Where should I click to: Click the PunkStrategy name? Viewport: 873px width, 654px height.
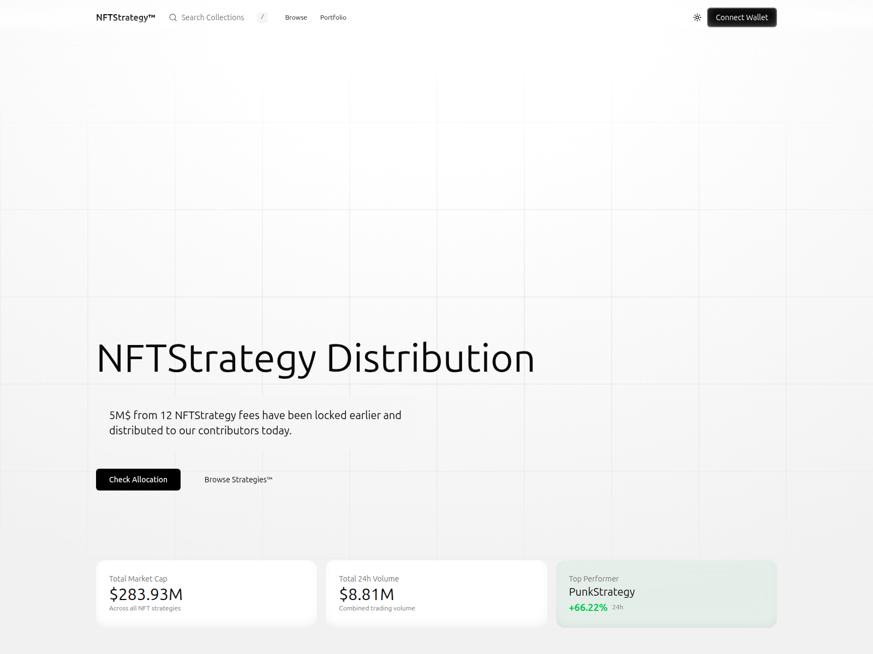click(601, 592)
